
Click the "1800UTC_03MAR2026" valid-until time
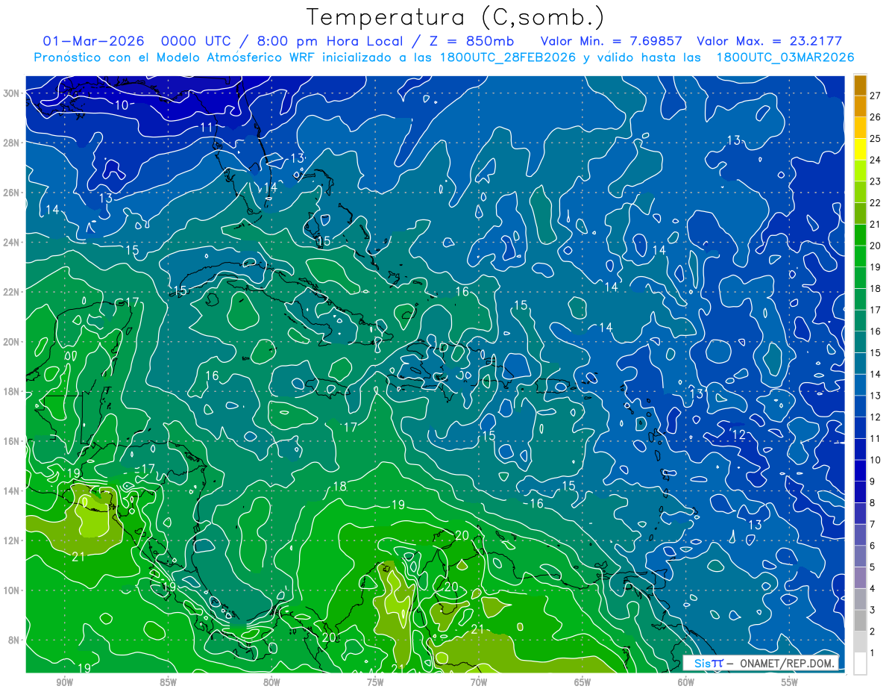(785, 57)
